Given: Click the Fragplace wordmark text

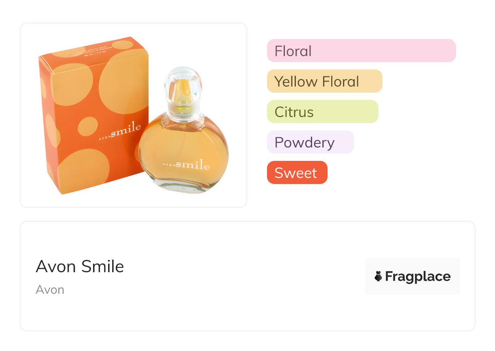Looking at the screenshot, I should pyautogui.click(x=418, y=277).
